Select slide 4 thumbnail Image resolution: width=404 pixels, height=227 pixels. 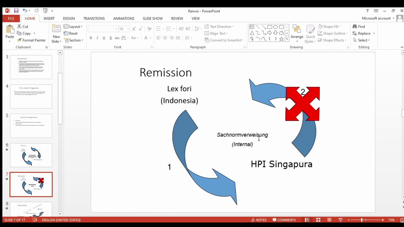tap(31, 96)
